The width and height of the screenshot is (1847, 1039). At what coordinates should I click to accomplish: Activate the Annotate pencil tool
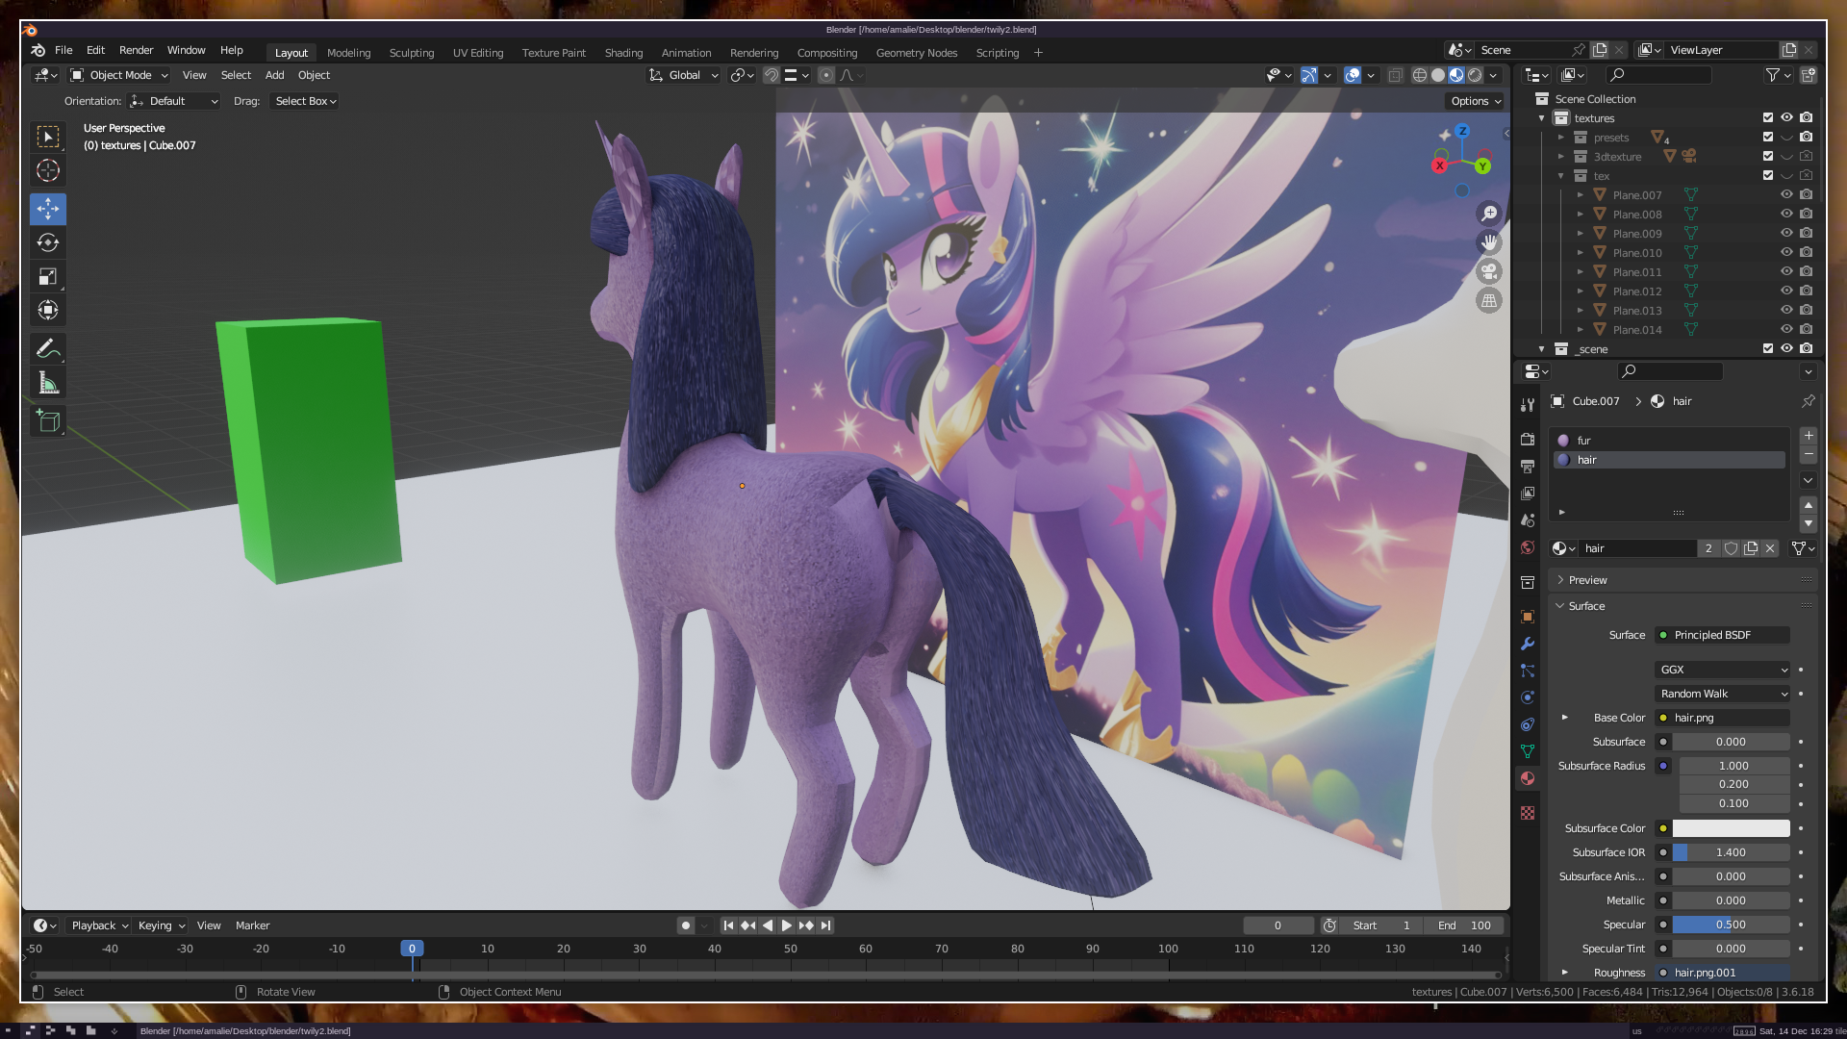pos(48,348)
